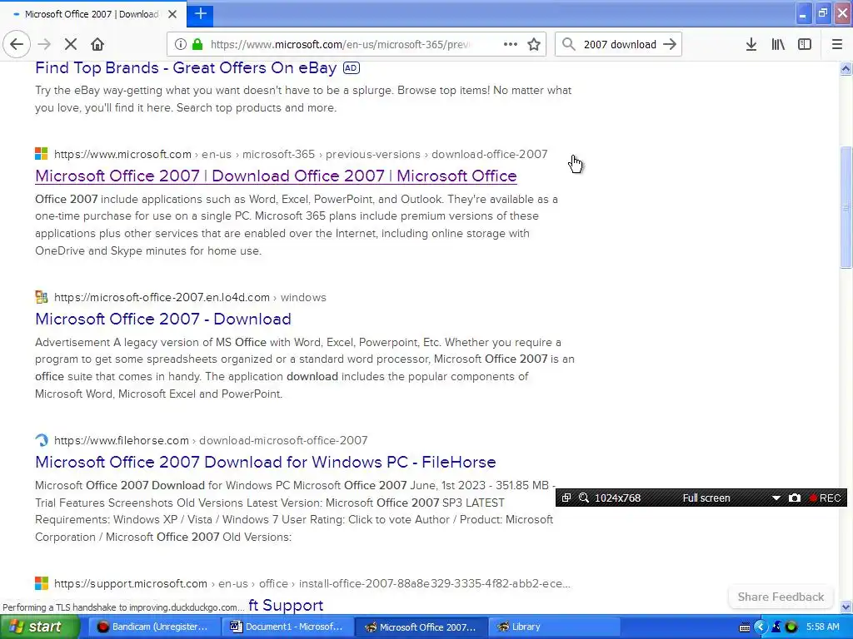Open a new browser tab
This screenshot has height=639, width=853.
click(x=200, y=13)
